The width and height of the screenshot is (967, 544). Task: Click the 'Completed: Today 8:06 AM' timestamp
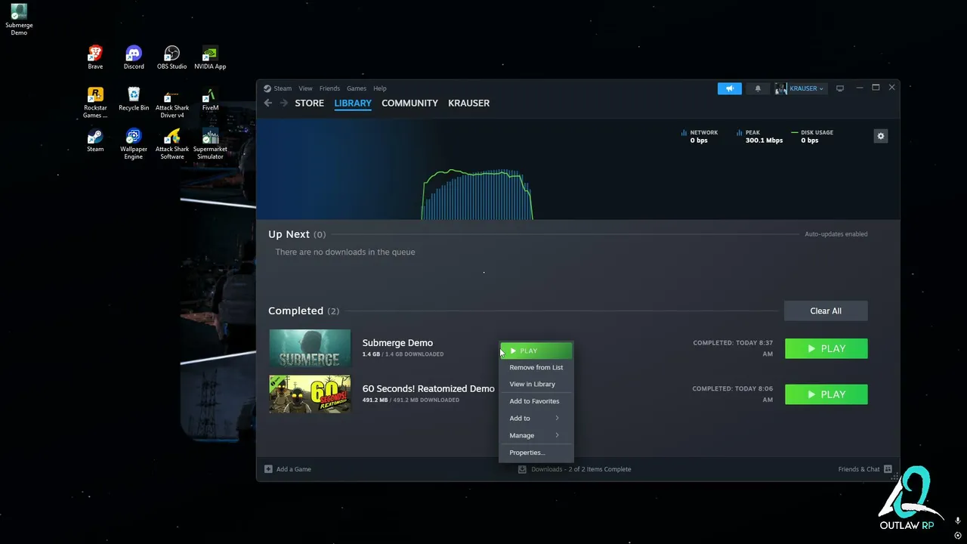733,394
